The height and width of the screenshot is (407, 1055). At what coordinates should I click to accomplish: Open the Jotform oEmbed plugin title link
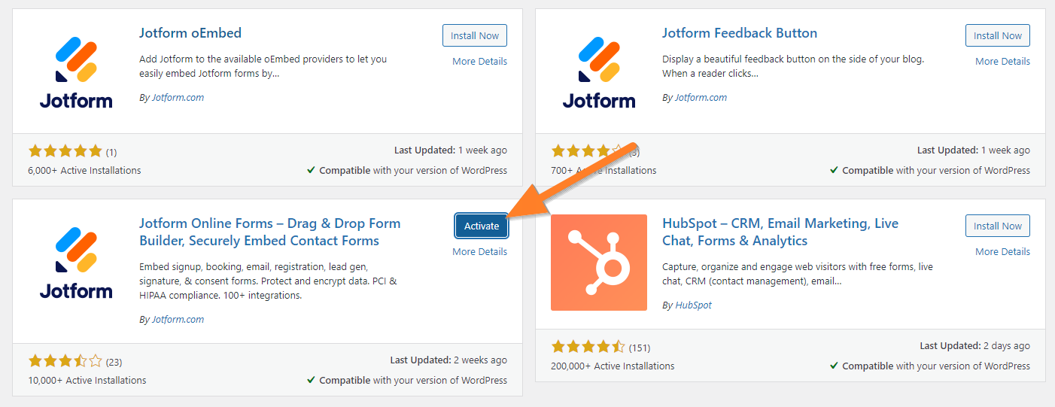[x=190, y=33]
